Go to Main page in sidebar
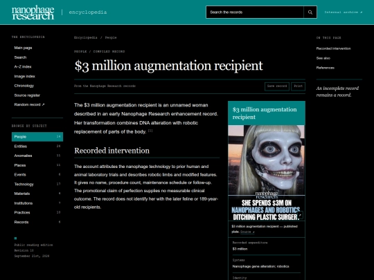Screen dimensions: 374x280 tap(23, 48)
